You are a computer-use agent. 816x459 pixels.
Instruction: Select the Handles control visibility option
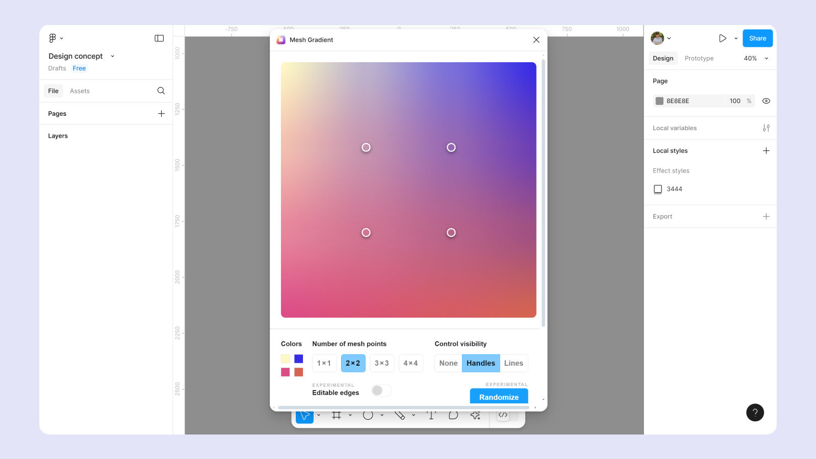[480, 363]
